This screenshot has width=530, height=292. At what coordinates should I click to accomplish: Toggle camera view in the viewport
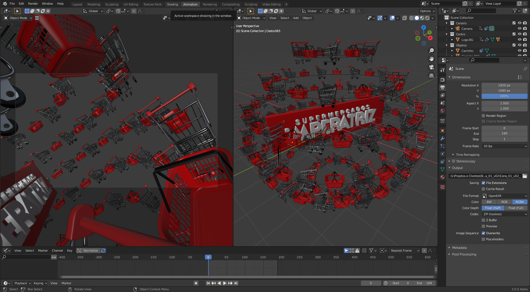point(431,67)
